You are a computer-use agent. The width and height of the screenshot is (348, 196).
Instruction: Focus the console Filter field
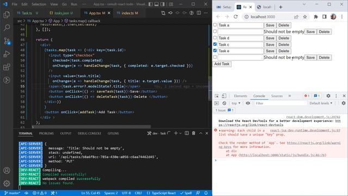281,103
